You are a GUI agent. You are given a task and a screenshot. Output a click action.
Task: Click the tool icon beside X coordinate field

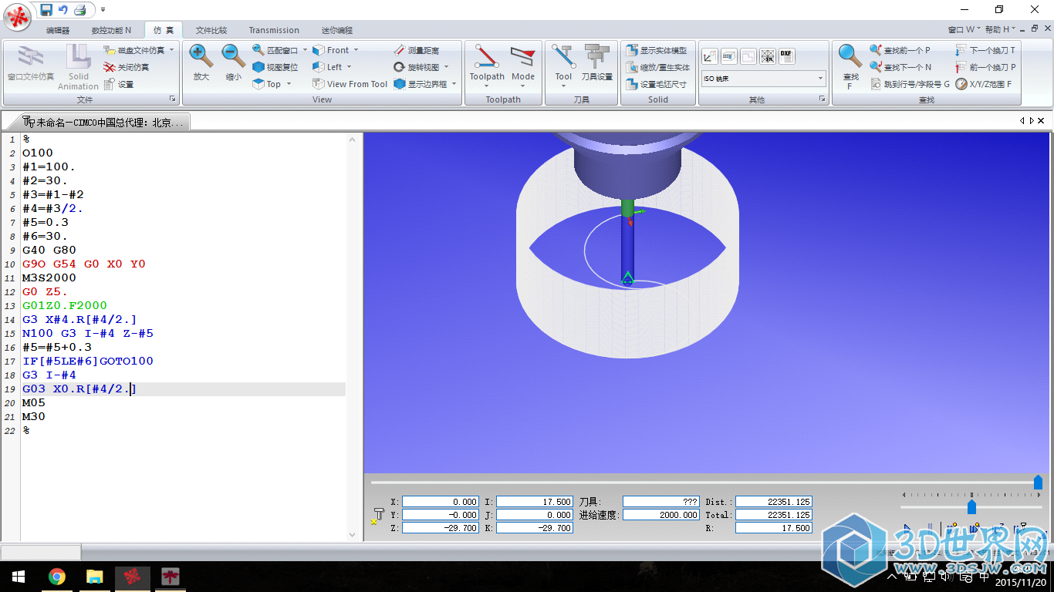click(378, 516)
